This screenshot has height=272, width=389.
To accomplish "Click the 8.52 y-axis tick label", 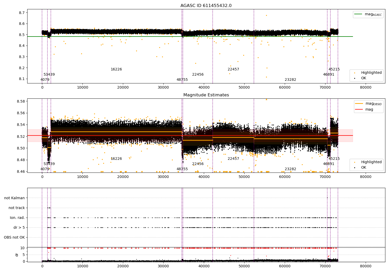I will pyautogui.click(x=21, y=137).
